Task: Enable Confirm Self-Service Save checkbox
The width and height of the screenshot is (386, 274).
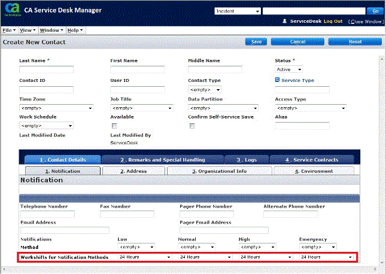Action: (x=192, y=126)
